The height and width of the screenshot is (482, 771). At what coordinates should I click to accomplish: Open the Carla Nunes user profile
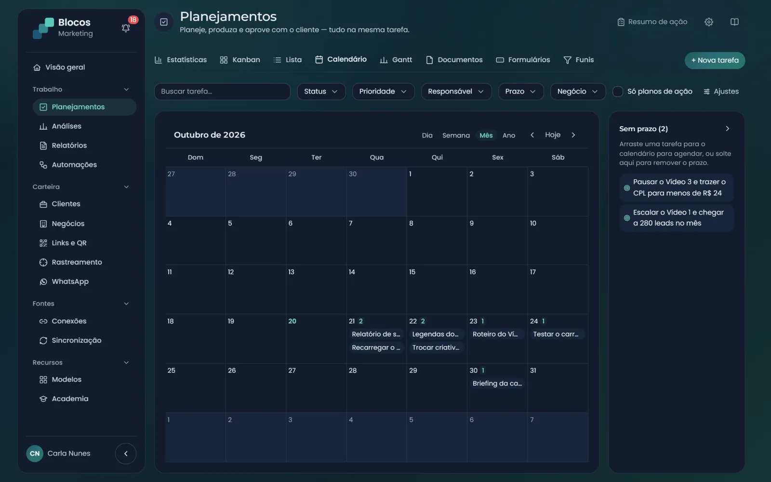(x=58, y=454)
